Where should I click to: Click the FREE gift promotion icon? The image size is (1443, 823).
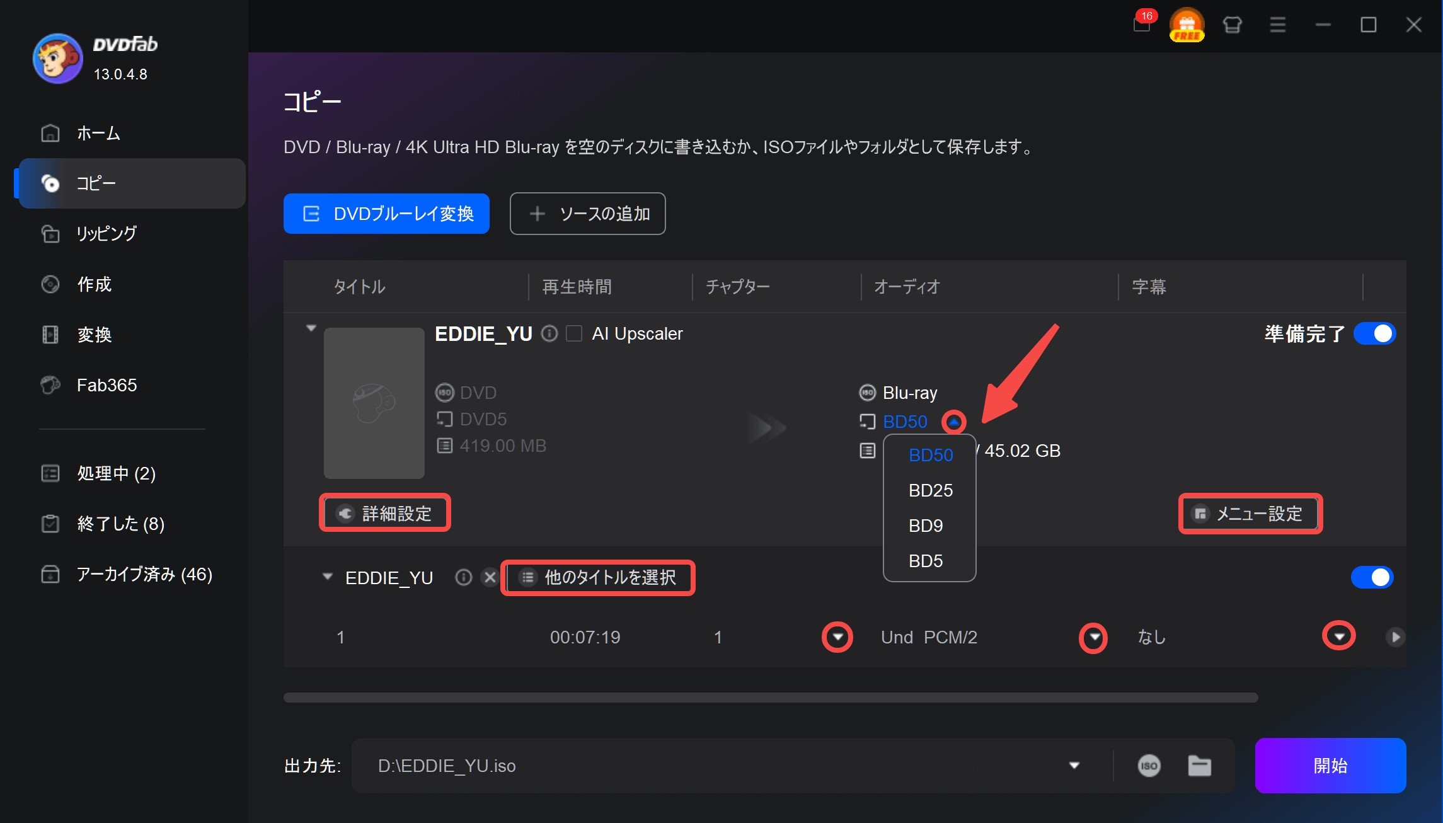click(x=1187, y=25)
